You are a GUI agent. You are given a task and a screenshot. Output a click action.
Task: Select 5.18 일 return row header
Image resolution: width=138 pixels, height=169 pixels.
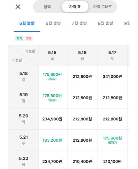point(24,77)
